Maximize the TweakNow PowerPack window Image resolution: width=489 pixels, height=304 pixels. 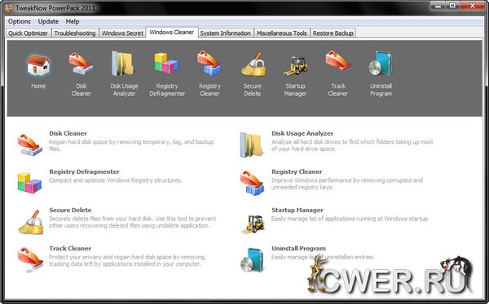pos(452,6)
